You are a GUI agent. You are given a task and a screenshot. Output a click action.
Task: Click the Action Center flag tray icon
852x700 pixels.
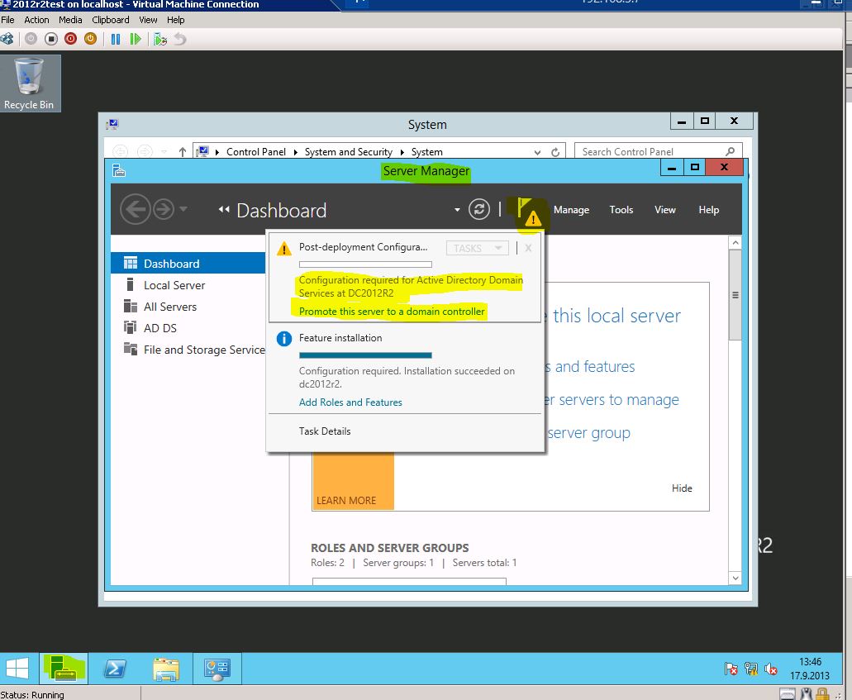[x=731, y=669]
